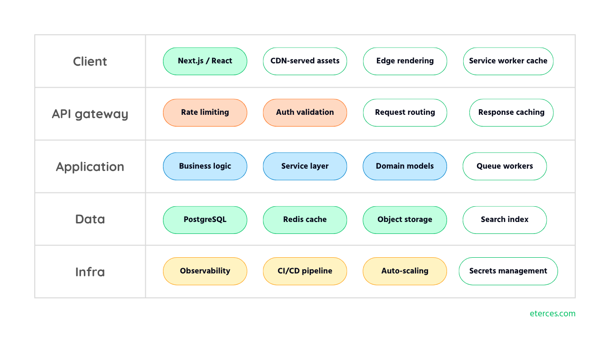The image size is (610, 343).
Task: Click the Next.js / React pill
Action: [x=205, y=61]
